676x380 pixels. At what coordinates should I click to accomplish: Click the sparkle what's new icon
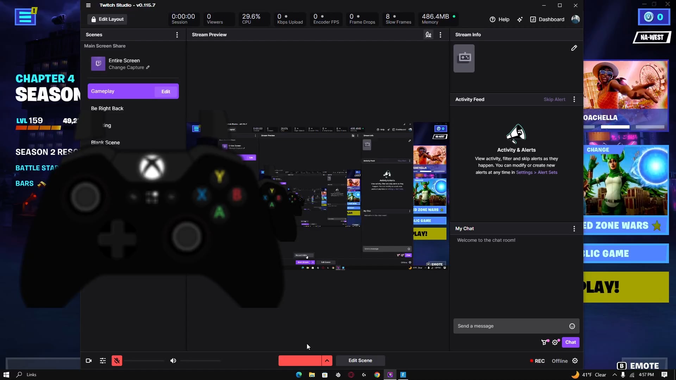520,19
